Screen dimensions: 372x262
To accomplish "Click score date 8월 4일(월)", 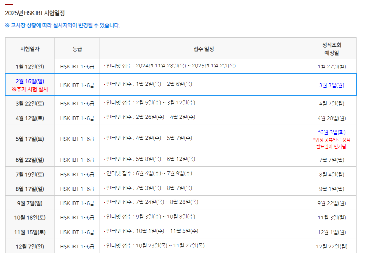I will click(x=332, y=174).
